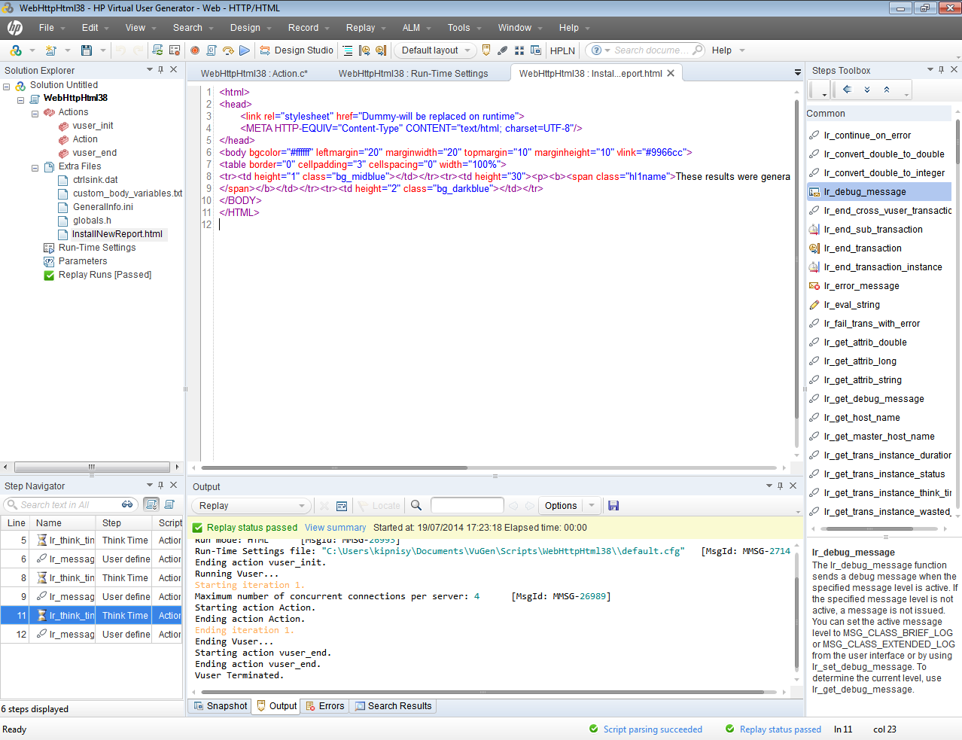
Task: Open the Options dropdown arrow in Output
Action: tap(592, 506)
